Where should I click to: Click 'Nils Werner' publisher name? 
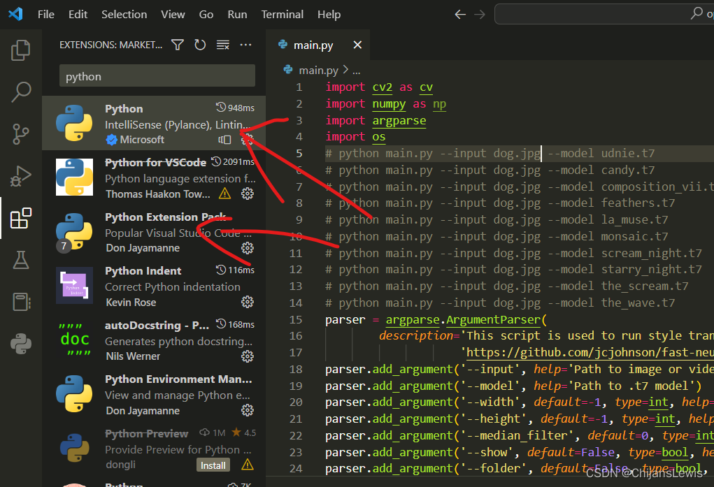point(133,356)
